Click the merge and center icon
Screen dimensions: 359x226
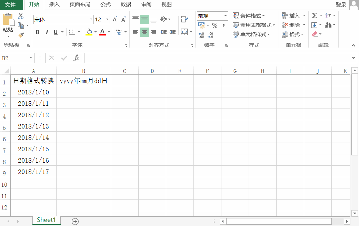point(184,32)
